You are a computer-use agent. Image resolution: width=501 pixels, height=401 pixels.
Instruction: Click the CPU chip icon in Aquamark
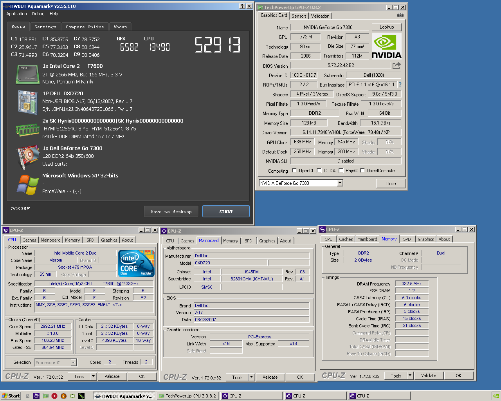tap(27, 74)
